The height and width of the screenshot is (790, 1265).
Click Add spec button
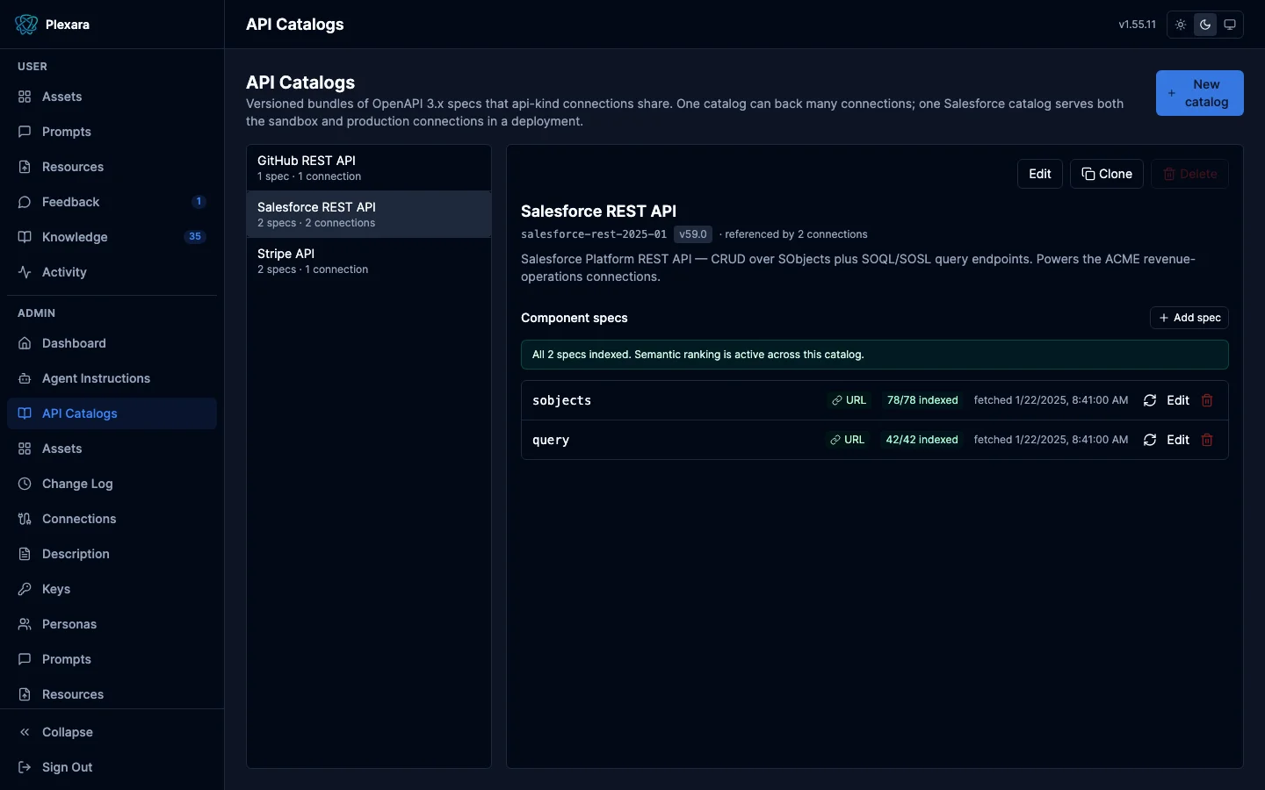(1189, 318)
